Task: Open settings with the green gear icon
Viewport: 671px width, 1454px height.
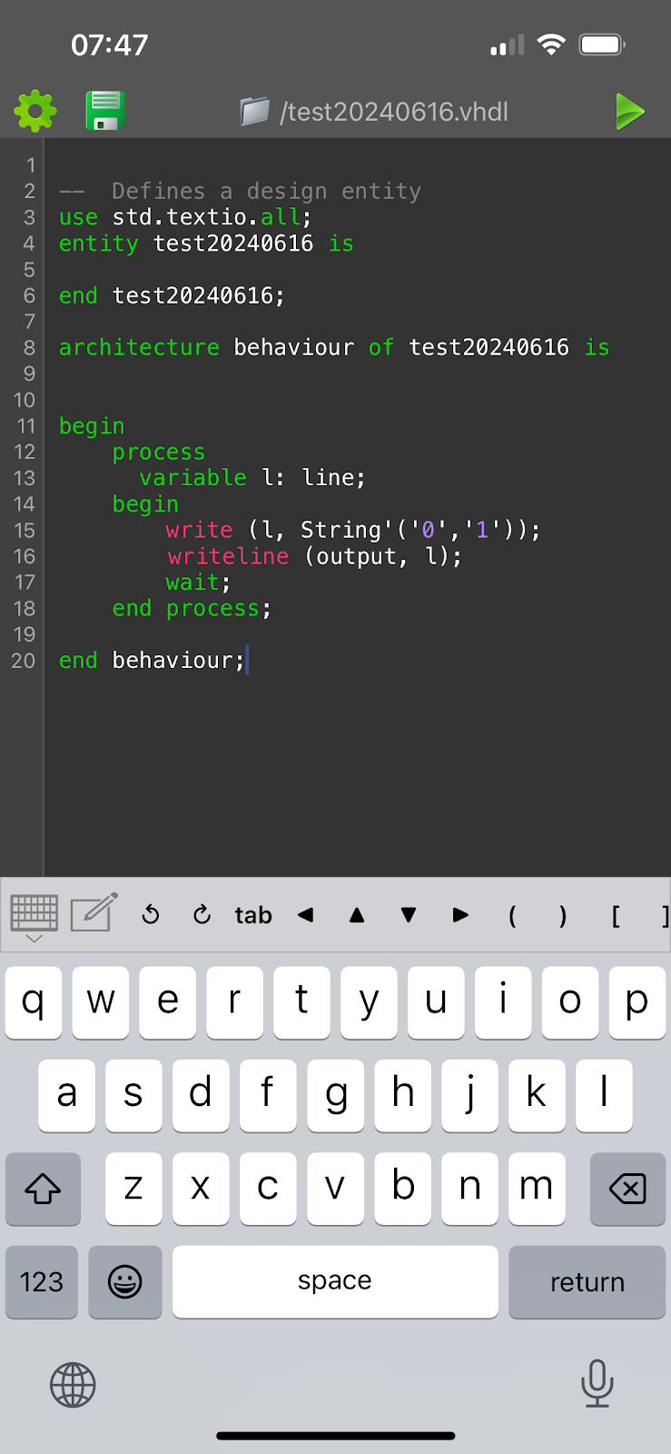Action: click(x=35, y=111)
